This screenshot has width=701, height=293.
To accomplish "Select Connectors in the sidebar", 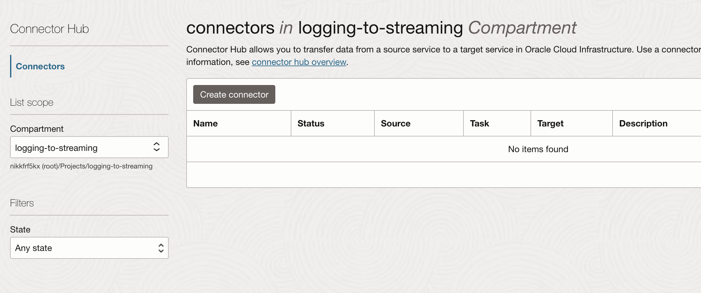I will (x=40, y=66).
